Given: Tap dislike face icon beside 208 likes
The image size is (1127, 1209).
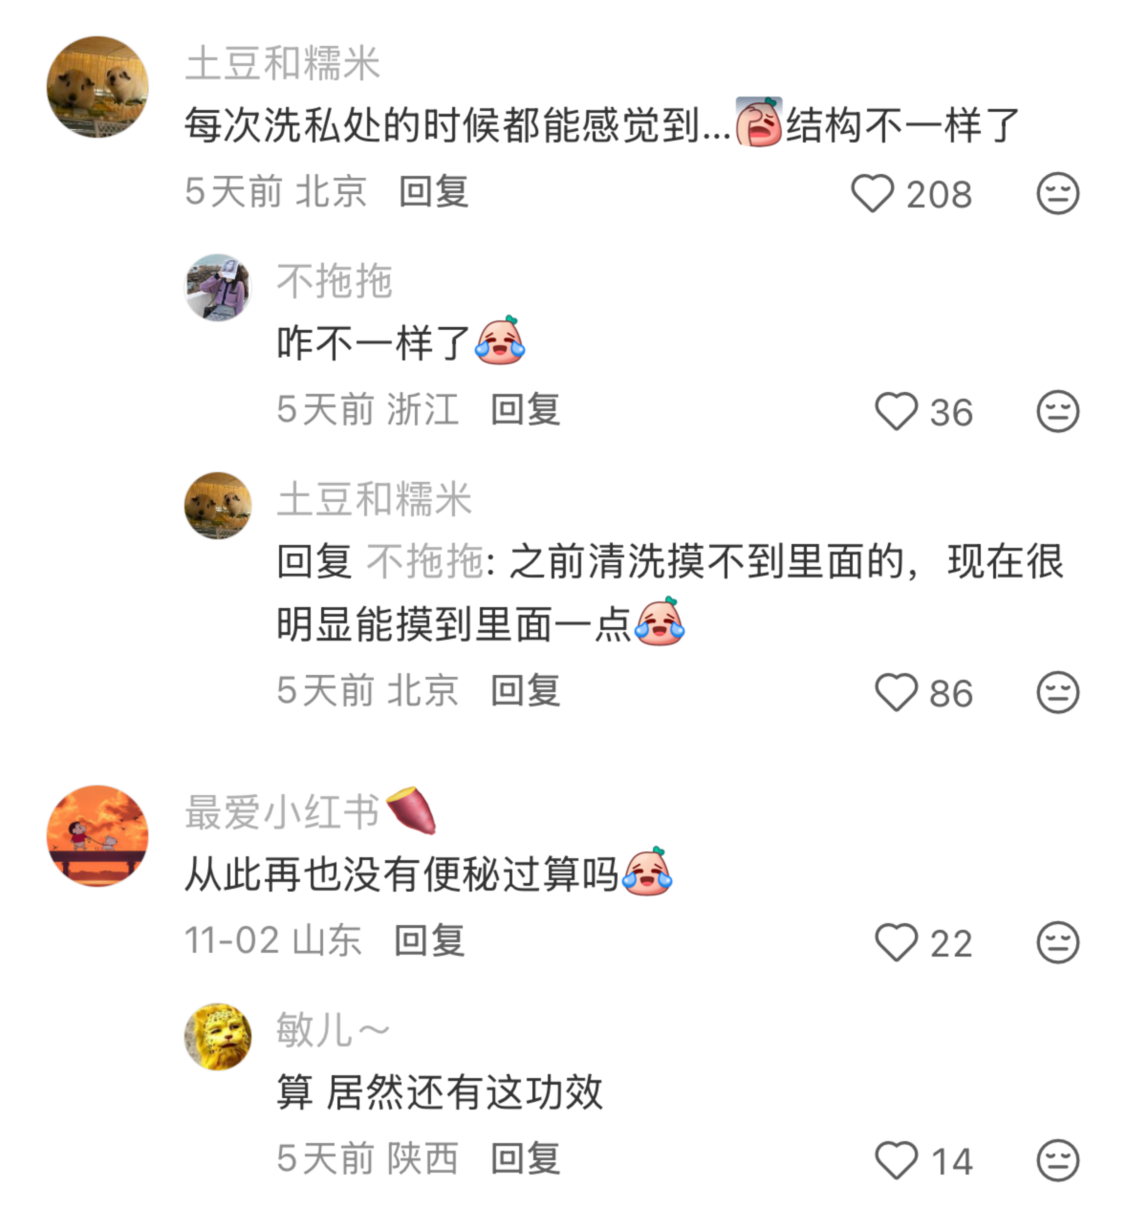Looking at the screenshot, I should (1057, 193).
